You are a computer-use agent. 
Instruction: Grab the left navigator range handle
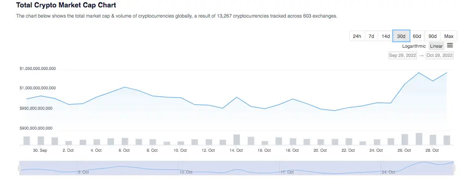pos(19,168)
